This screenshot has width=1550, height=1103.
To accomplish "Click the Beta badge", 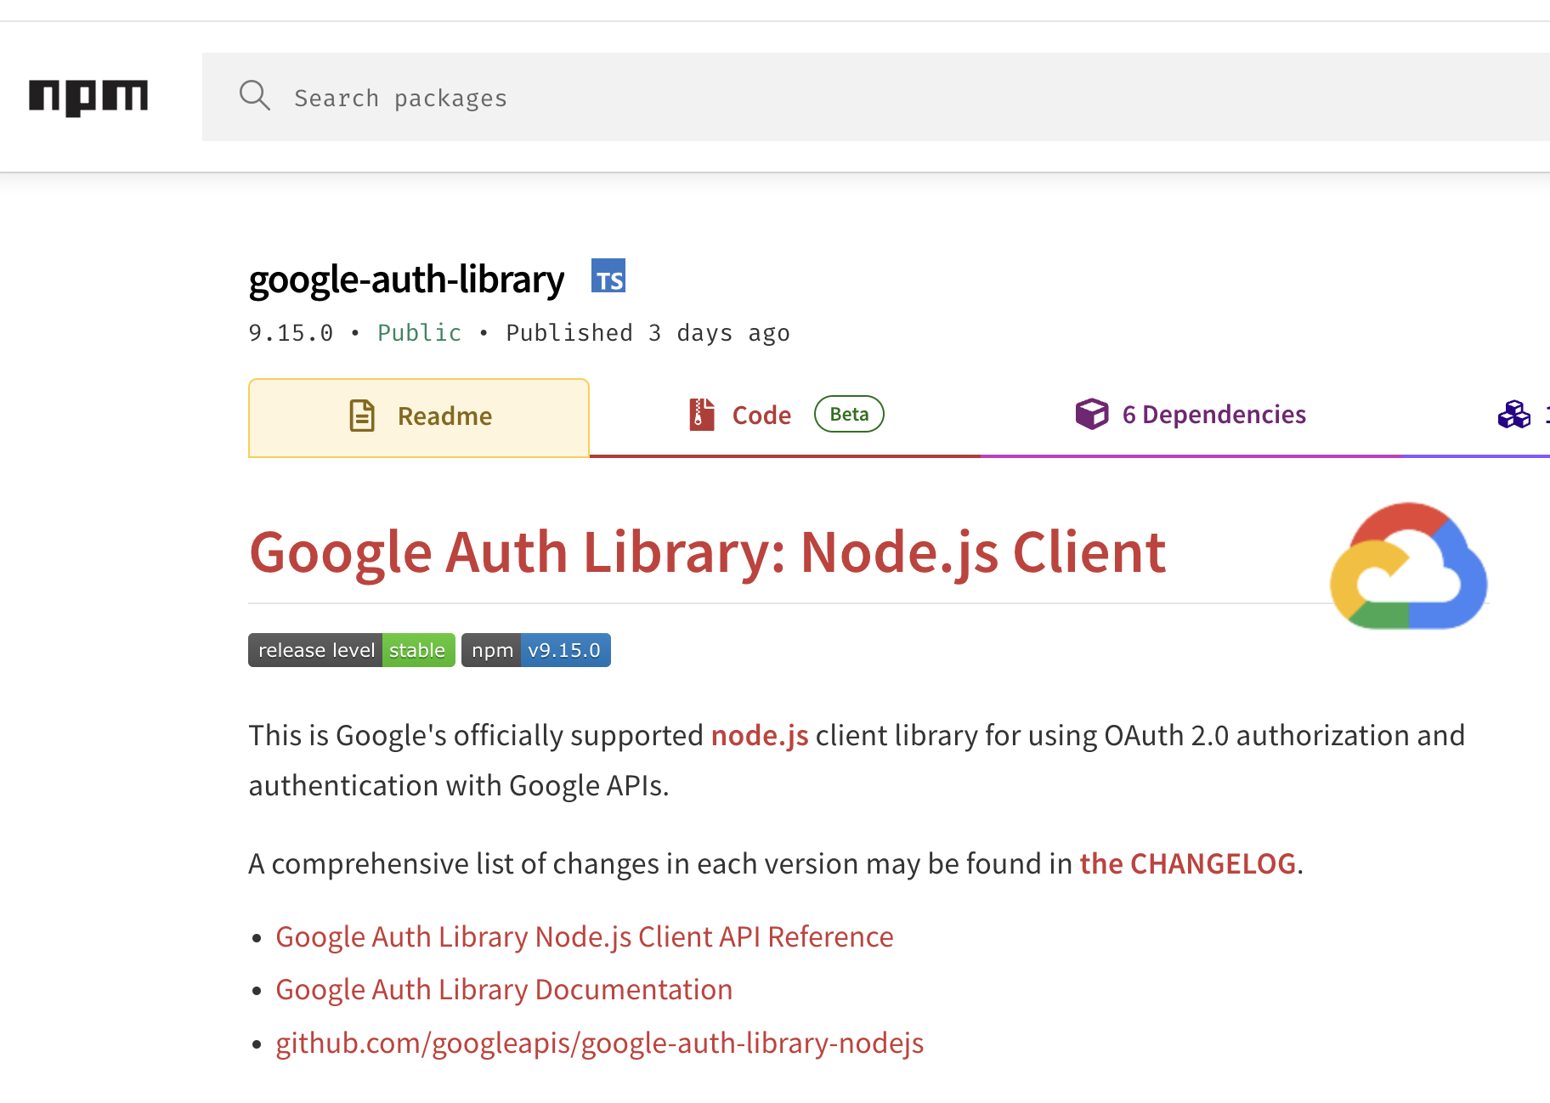I will point(849,414).
